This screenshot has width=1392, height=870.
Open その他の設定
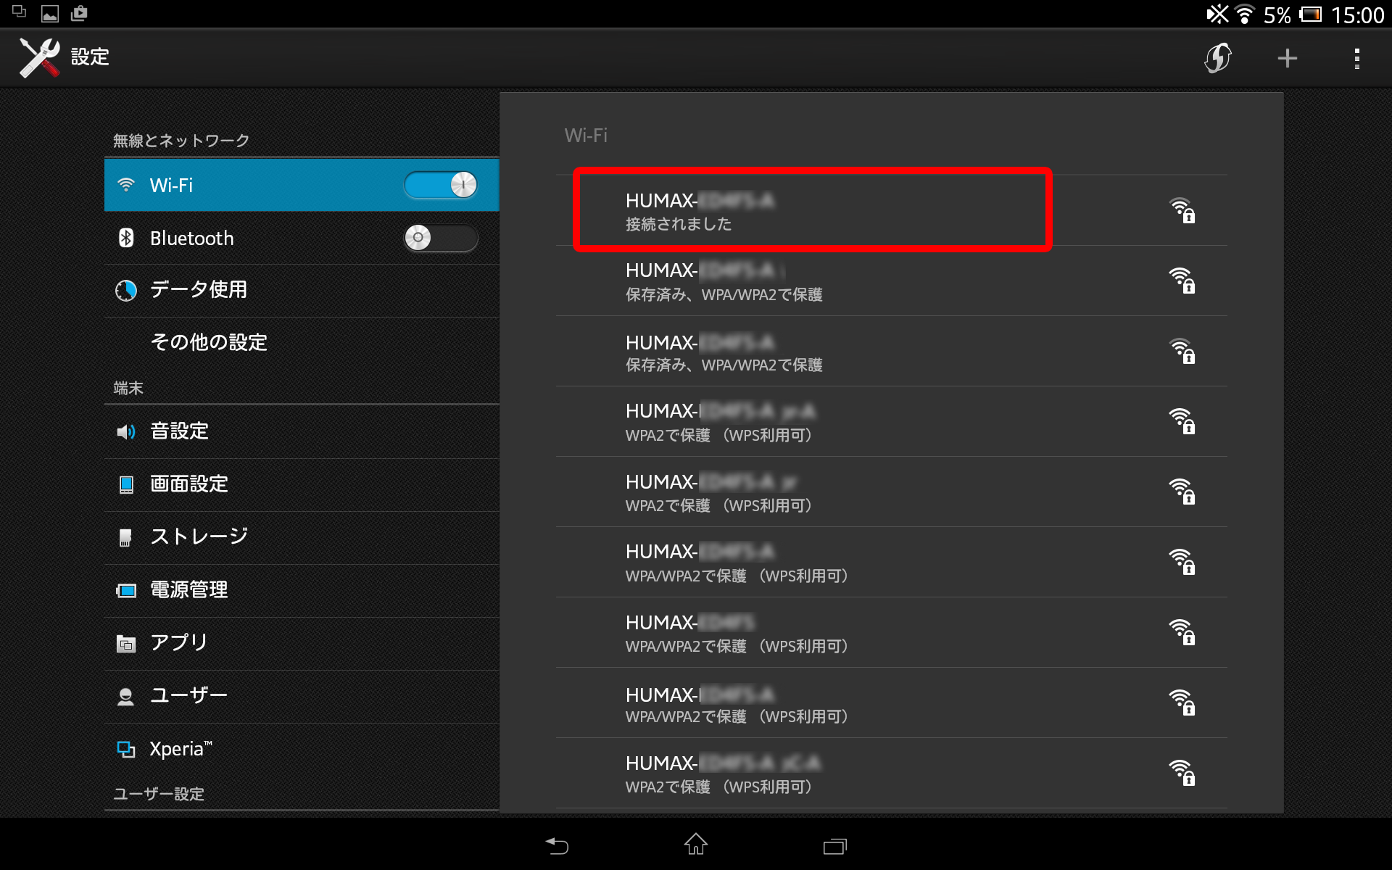[x=302, y=342]
